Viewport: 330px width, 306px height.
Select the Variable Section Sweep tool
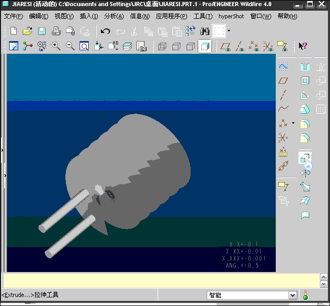pyautogui.click(x=305, y=187)
